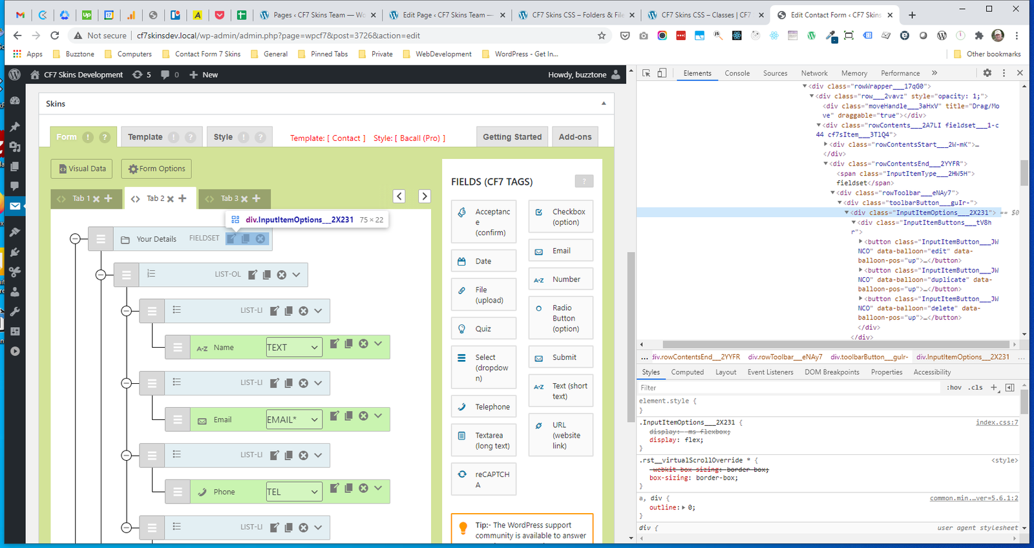The width and height of the screenshot is (1034, 548).
Task: Toggle the :hov element state panel
Action: 954,388
